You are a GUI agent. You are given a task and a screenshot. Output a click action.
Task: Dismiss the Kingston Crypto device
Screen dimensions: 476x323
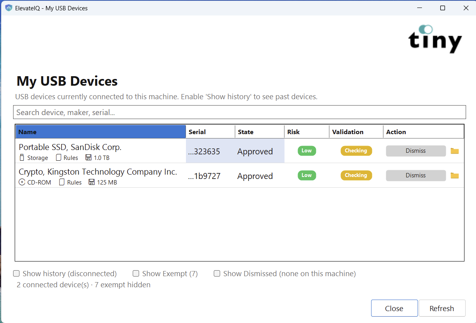pos(416,175)
